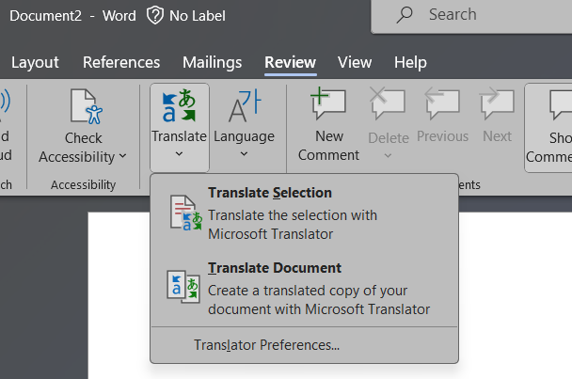The width and height of the screenshot is (572, 379).
Task: Choose Translate Selection menu entry
Action: [304, 213]
